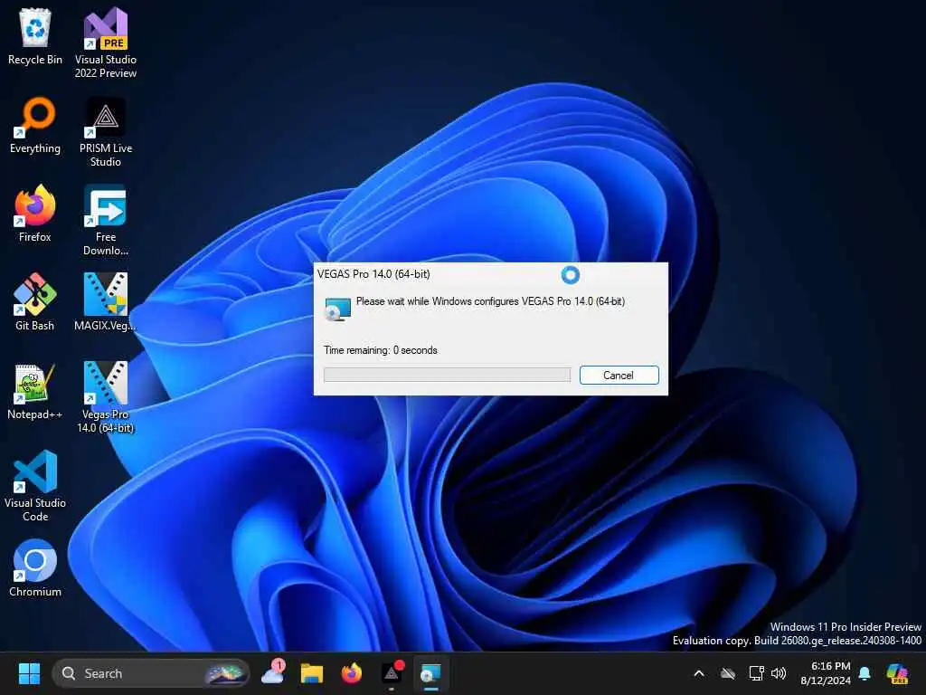Open the weather widget in taskbar
926x695 pixels.
pyautogui.click(x=273, y=672)
